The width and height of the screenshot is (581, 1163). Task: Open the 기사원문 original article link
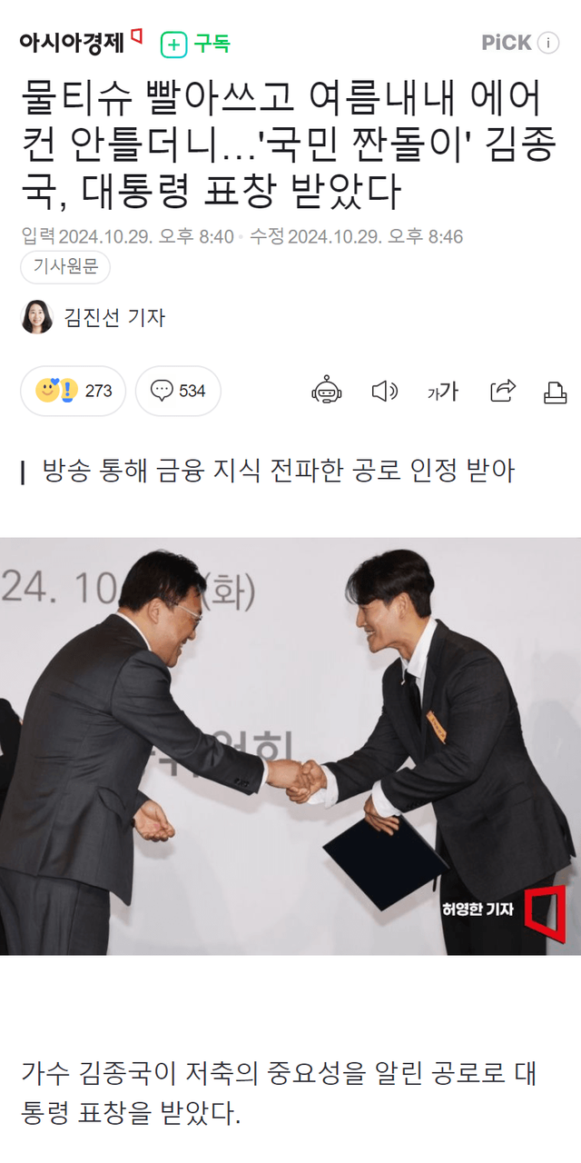click(x=65, y=266)
